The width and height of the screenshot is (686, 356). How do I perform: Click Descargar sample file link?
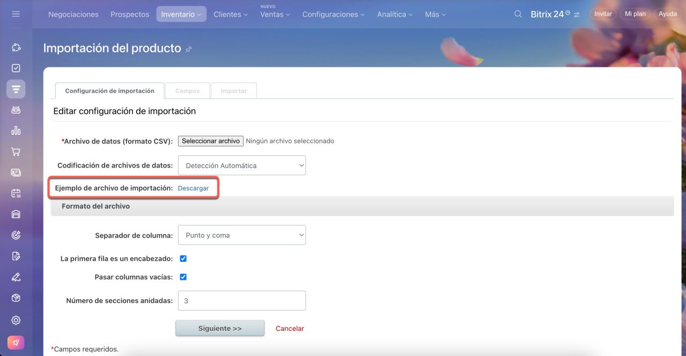coord(193,188)
